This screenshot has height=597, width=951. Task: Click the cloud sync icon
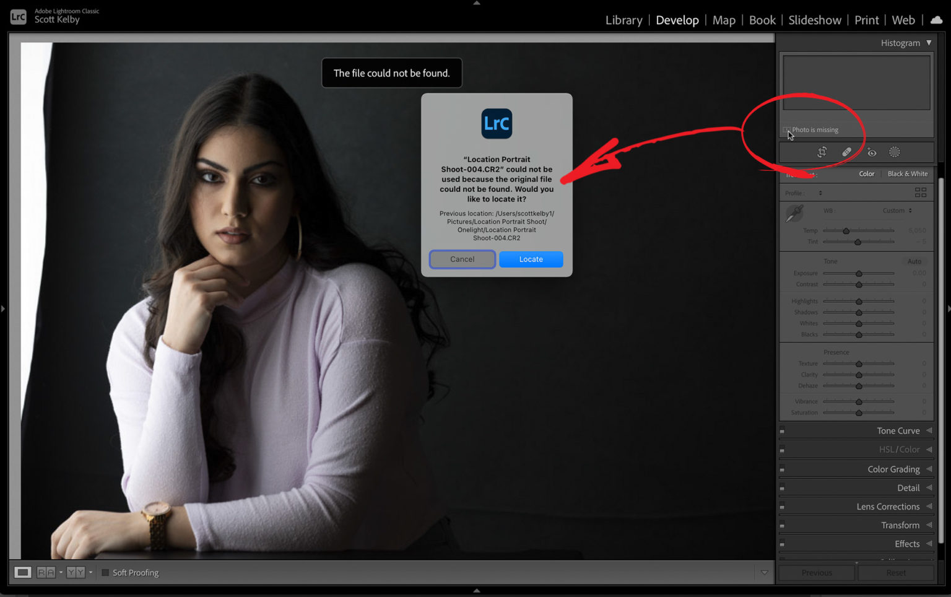(936, 19)
